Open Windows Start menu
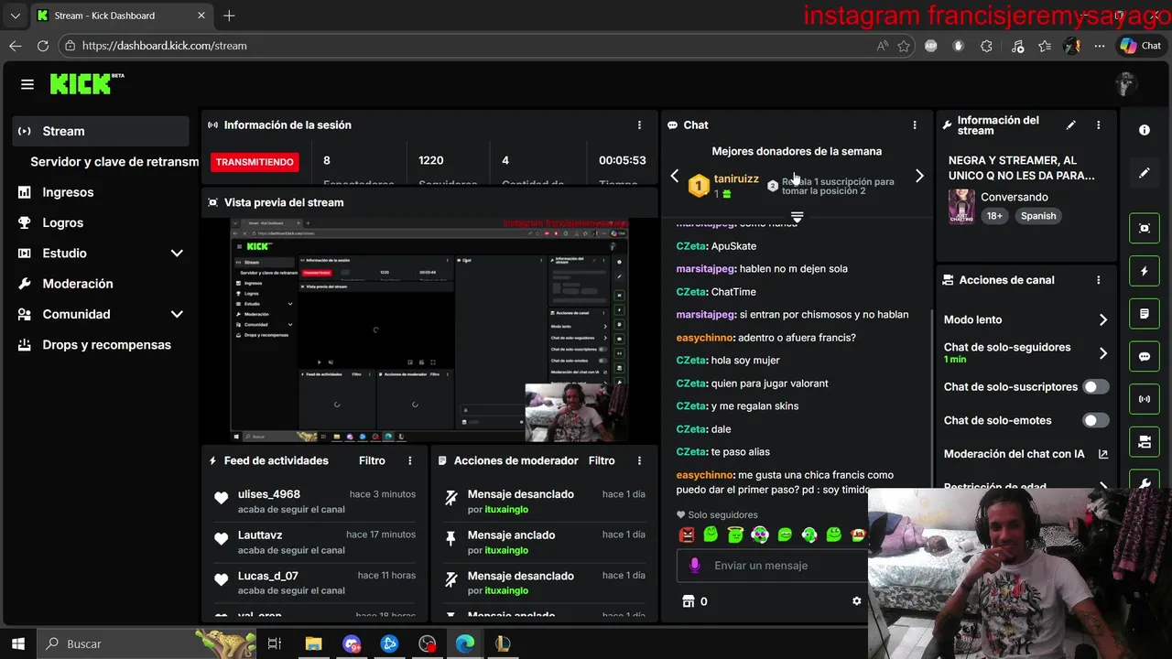This screenshot has height=659, width=1172. click(17, 643)
